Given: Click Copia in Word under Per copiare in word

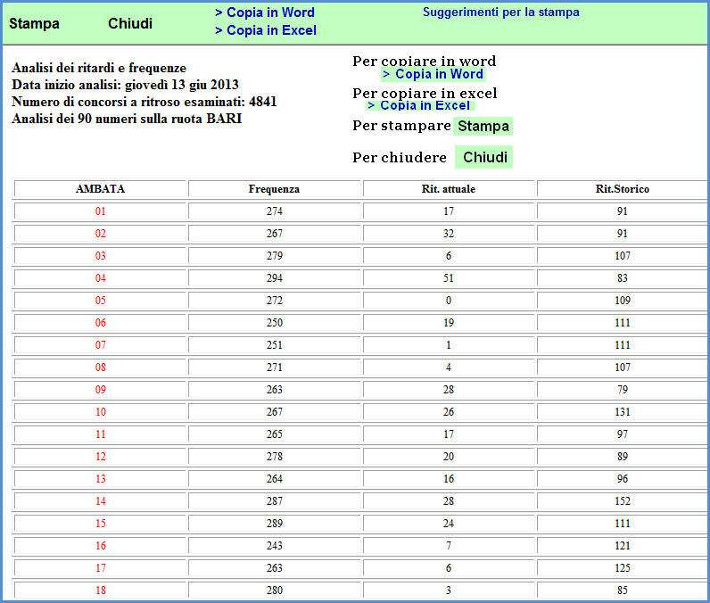Looking at the screenshot, I should pyautogui.click(x=433, y=74).
